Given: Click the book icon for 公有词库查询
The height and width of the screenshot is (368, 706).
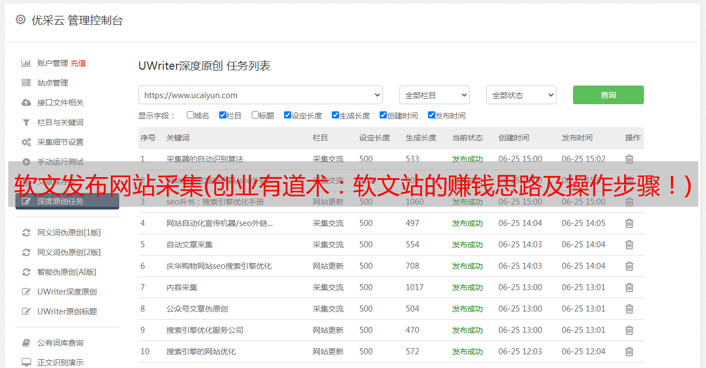Looking at the screenshot, I should (26, 343).
